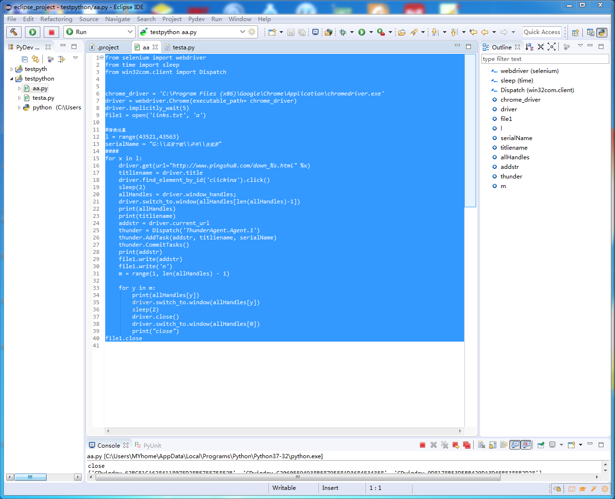Click Expand All in Outline toolbar

pos(552,47)
